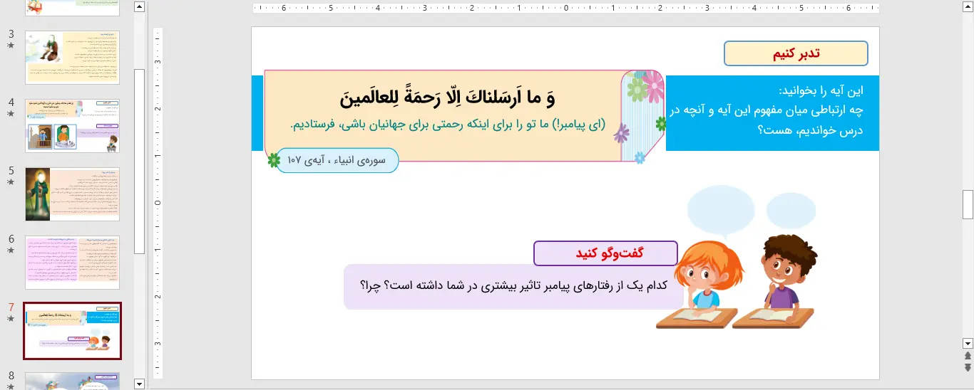Click the animation star under slide 6
The height and width of the screenshot is (390, 974).
tap(11, 251)
